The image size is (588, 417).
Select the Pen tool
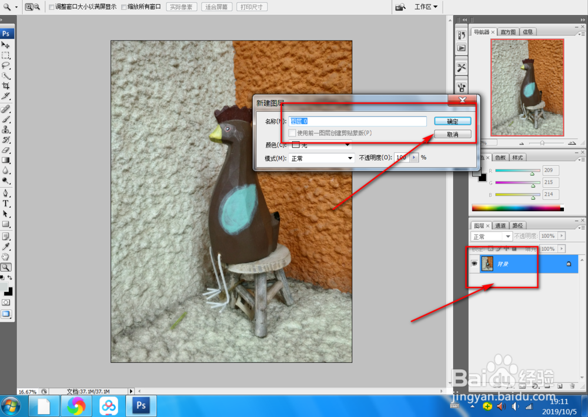[x=6, y=194]
